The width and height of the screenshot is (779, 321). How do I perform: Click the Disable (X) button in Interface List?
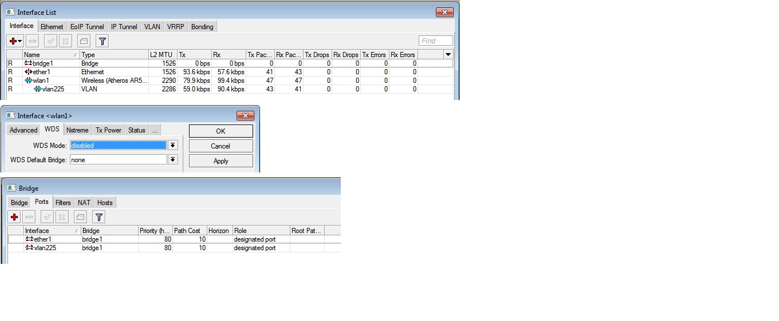65,41
